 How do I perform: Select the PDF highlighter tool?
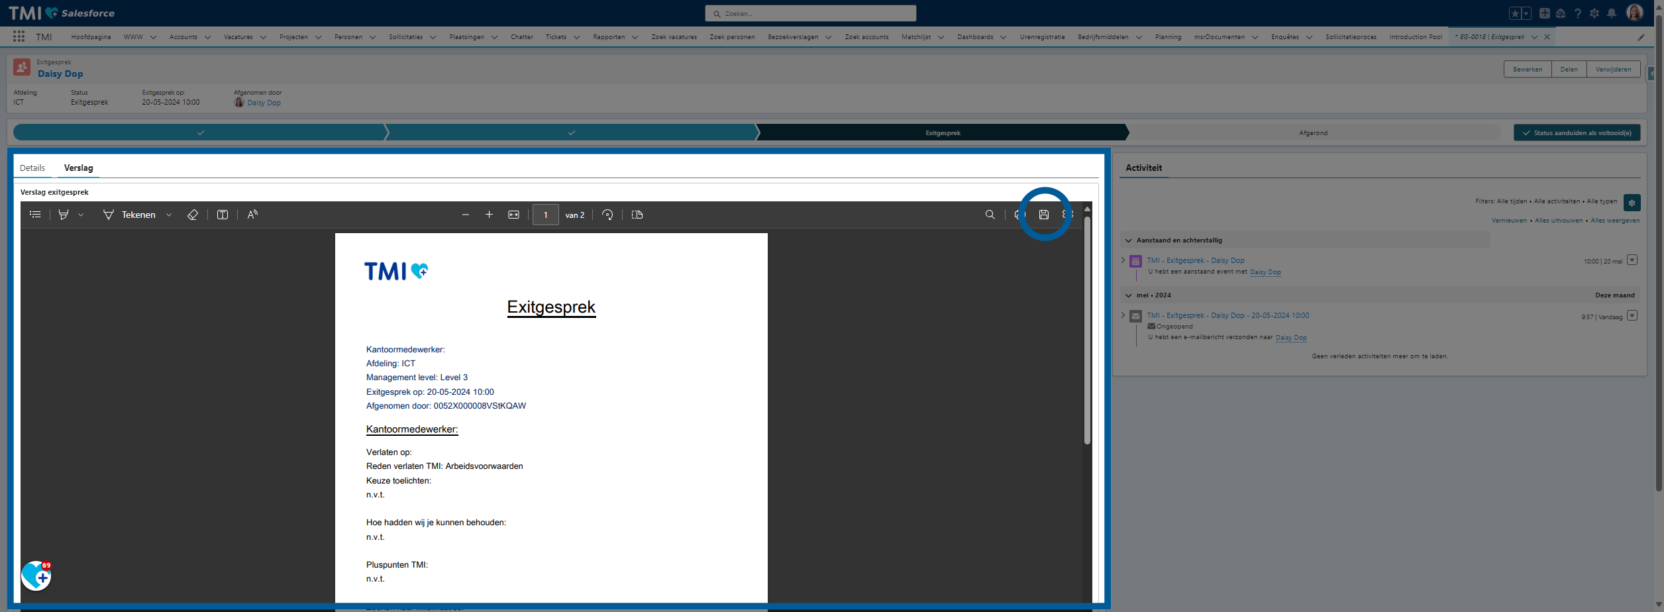tap(64, 215)
